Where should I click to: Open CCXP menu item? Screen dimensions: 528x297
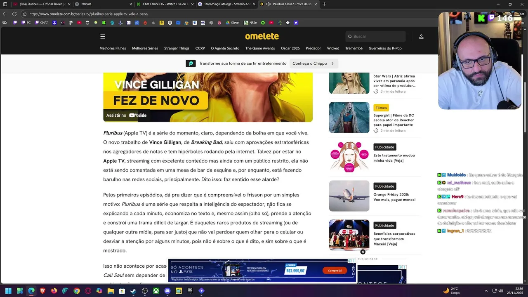tap(200, 48)
